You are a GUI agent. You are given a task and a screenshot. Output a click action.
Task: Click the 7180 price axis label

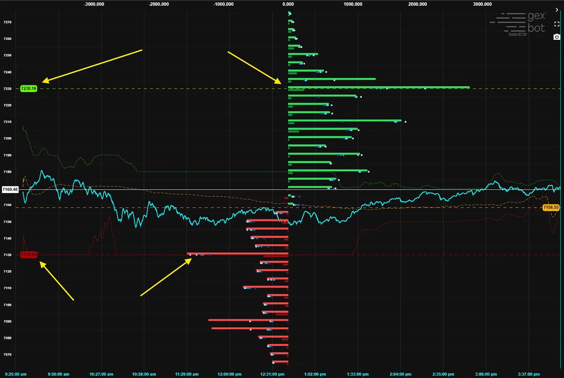(7, 172)
